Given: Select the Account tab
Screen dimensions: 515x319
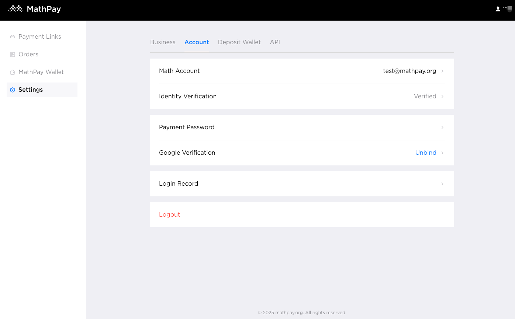Looking at the screenshot, I should (197, 42).
